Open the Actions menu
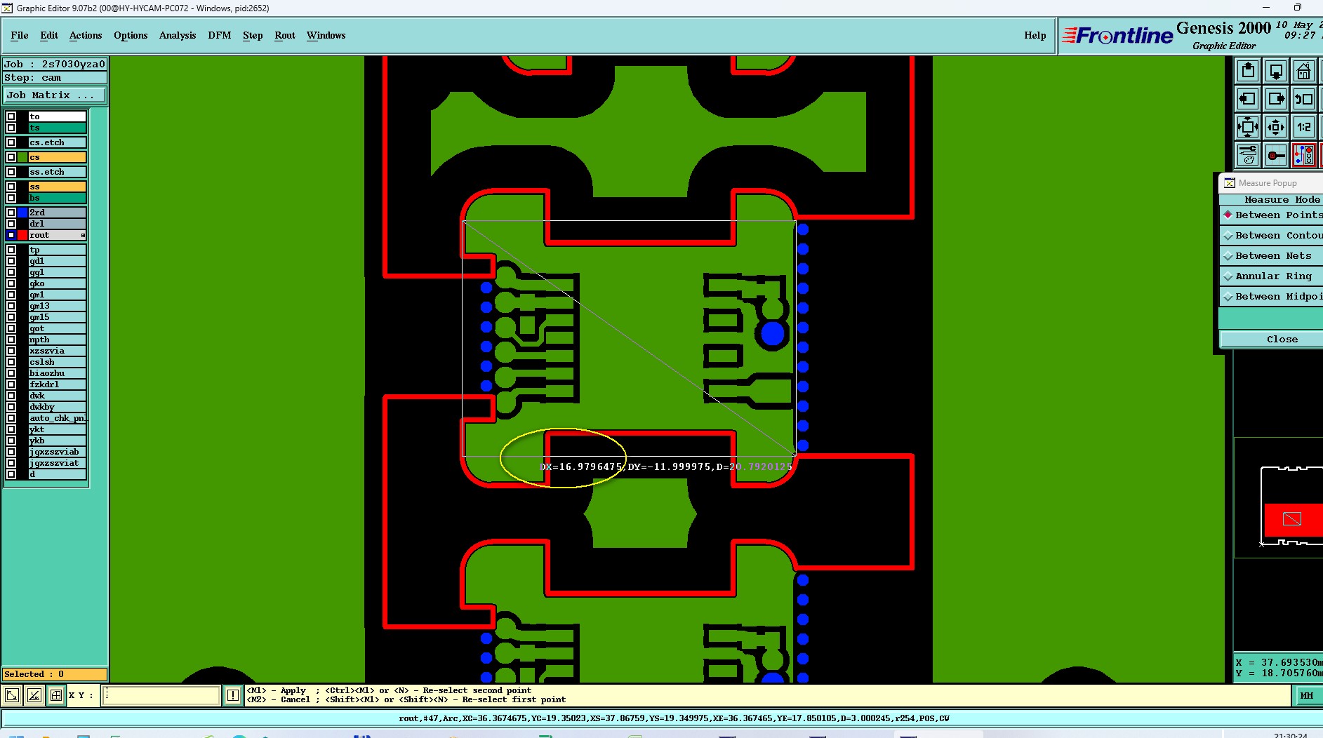Image resolution: width=1323 pixels, height=738 pixels. 86,35
